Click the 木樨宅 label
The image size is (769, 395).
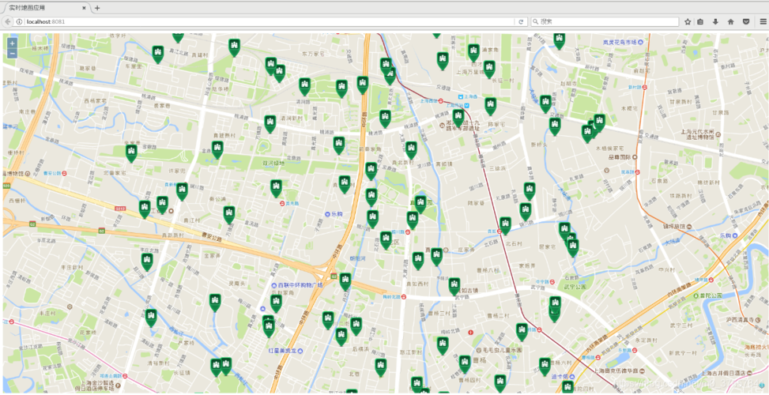tap(629, 107)
